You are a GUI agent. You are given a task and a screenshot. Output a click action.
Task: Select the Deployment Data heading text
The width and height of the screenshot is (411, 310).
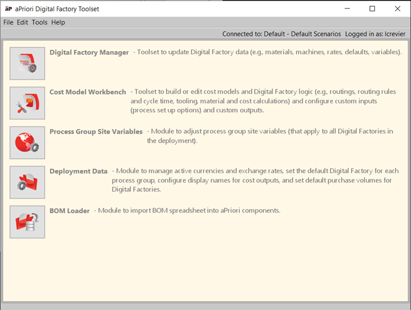[x=78, y=171]
